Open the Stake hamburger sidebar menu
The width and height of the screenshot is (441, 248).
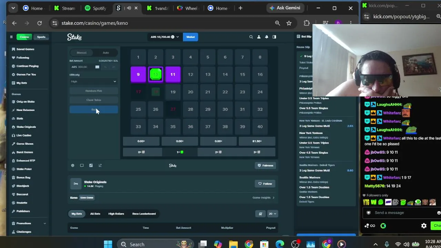click(x=11, y=37)
